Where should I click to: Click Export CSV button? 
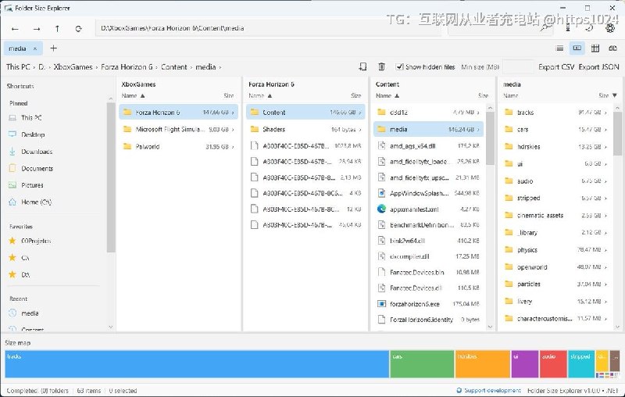(x=556, y=67)
